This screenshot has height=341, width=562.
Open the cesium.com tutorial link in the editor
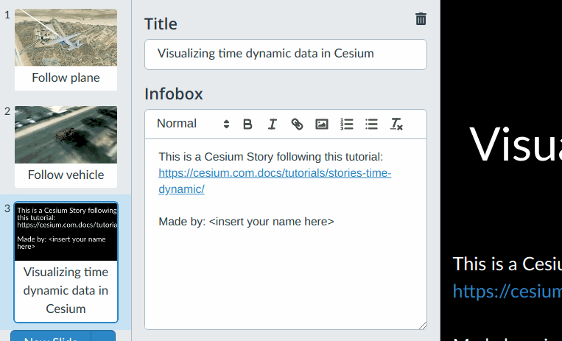point(275,174)
